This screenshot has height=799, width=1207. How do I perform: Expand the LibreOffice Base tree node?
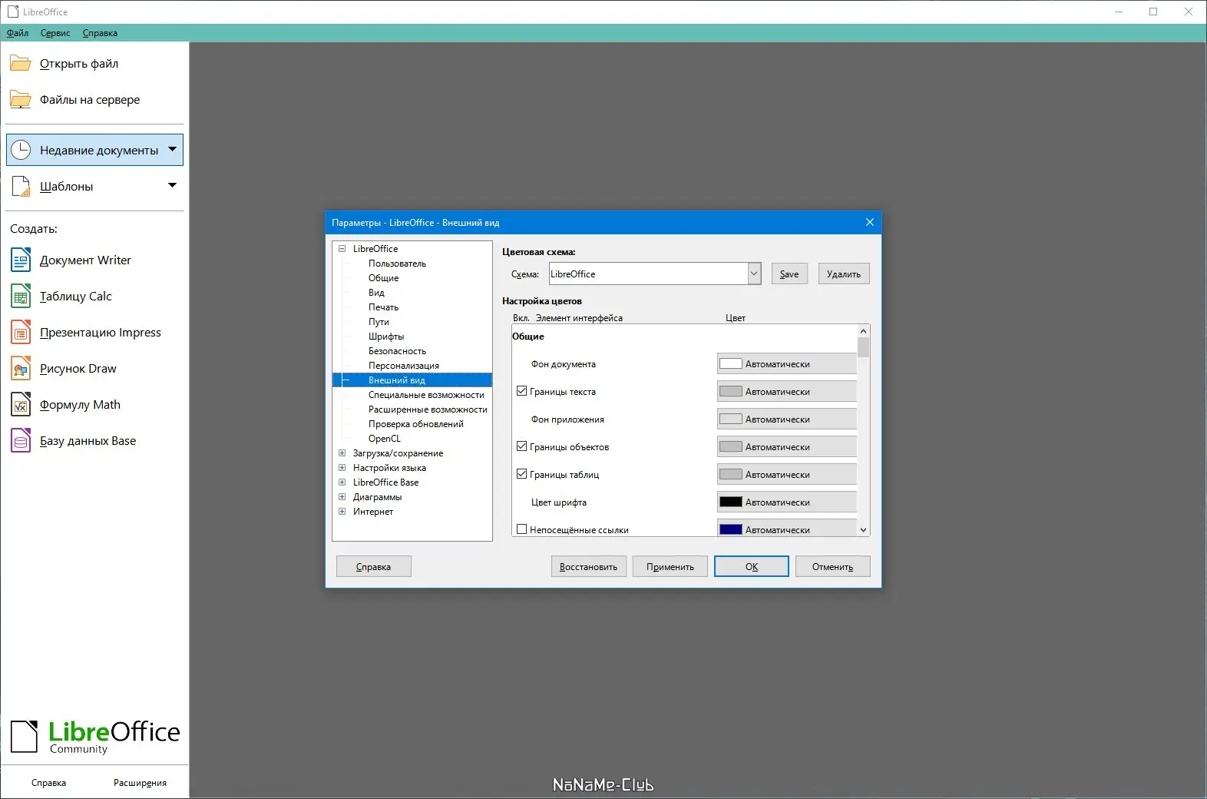click(342, 482)
